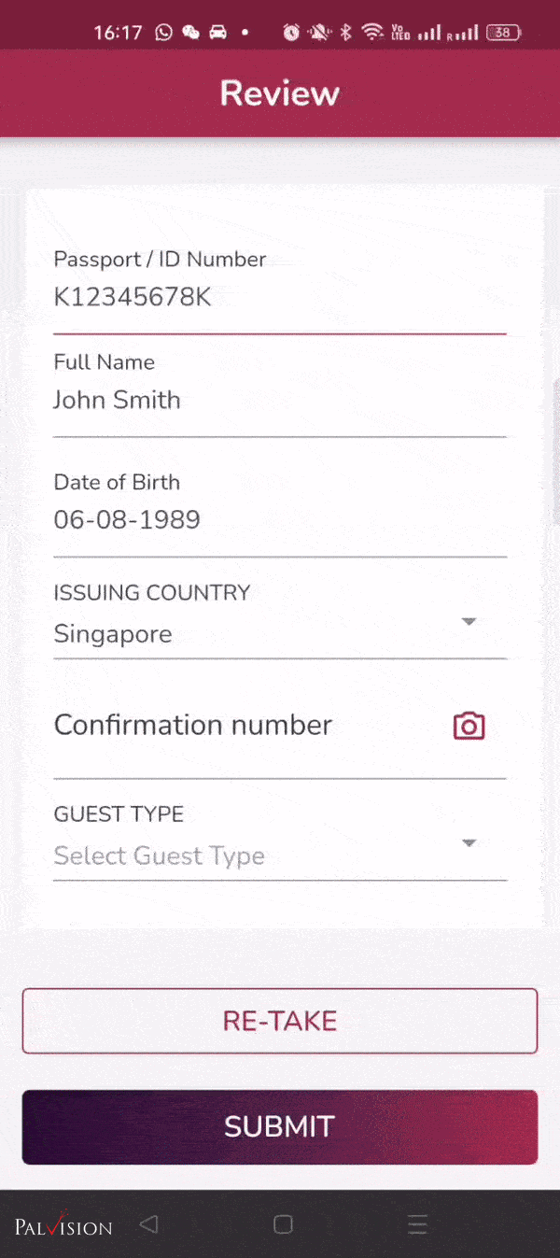Tap the WeChat notification icon in status bar
560x1258 pixels.
pyautogui.click(x=190, y=33)
